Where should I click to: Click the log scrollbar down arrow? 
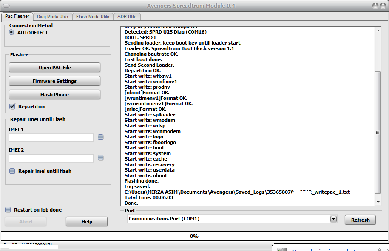[378, 202]
